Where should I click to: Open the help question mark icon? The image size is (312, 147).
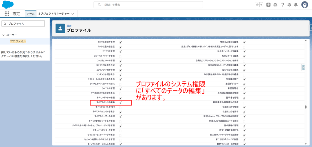tap(282, 5)
